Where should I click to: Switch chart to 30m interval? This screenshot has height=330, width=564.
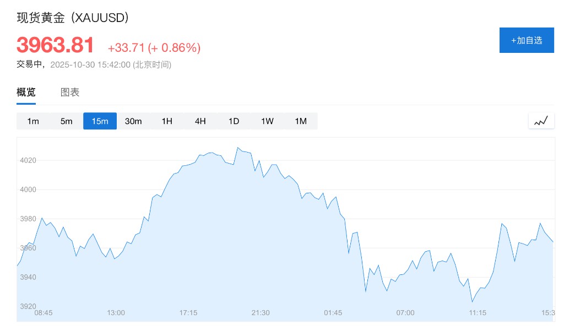click(x=133, y=121)
